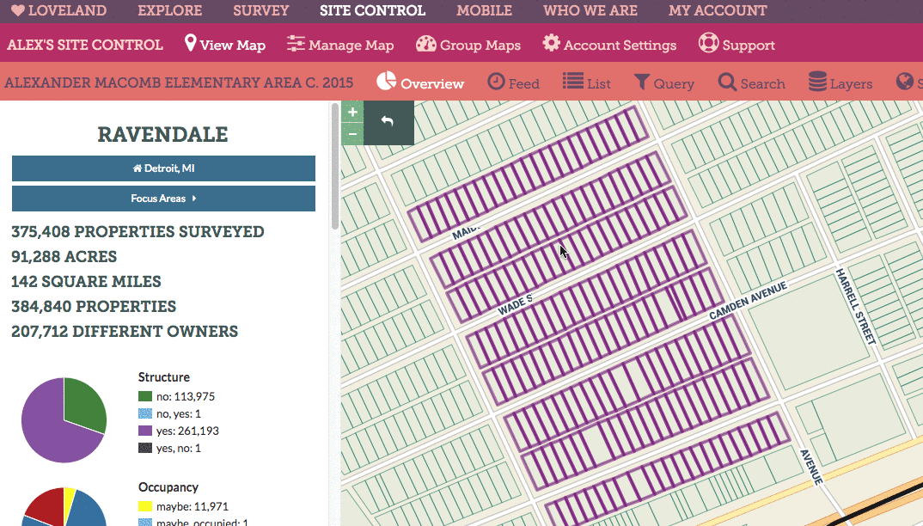The width and height of the screenshot is (923, 526).
Task: Open the Search tab
Action: click(x=752, y=83)
